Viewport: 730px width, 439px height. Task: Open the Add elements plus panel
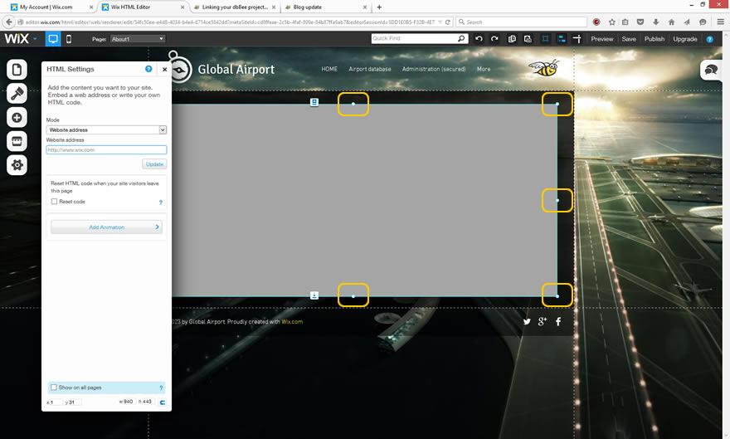17,117
